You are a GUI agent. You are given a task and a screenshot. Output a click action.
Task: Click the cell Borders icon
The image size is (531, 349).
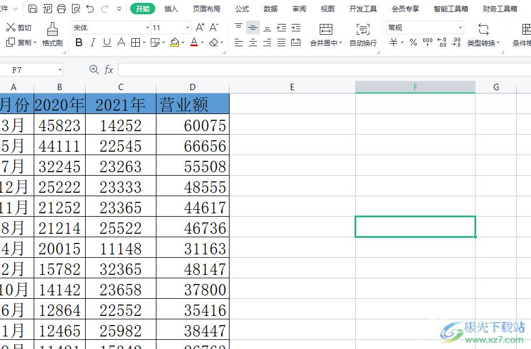point(135,42)
